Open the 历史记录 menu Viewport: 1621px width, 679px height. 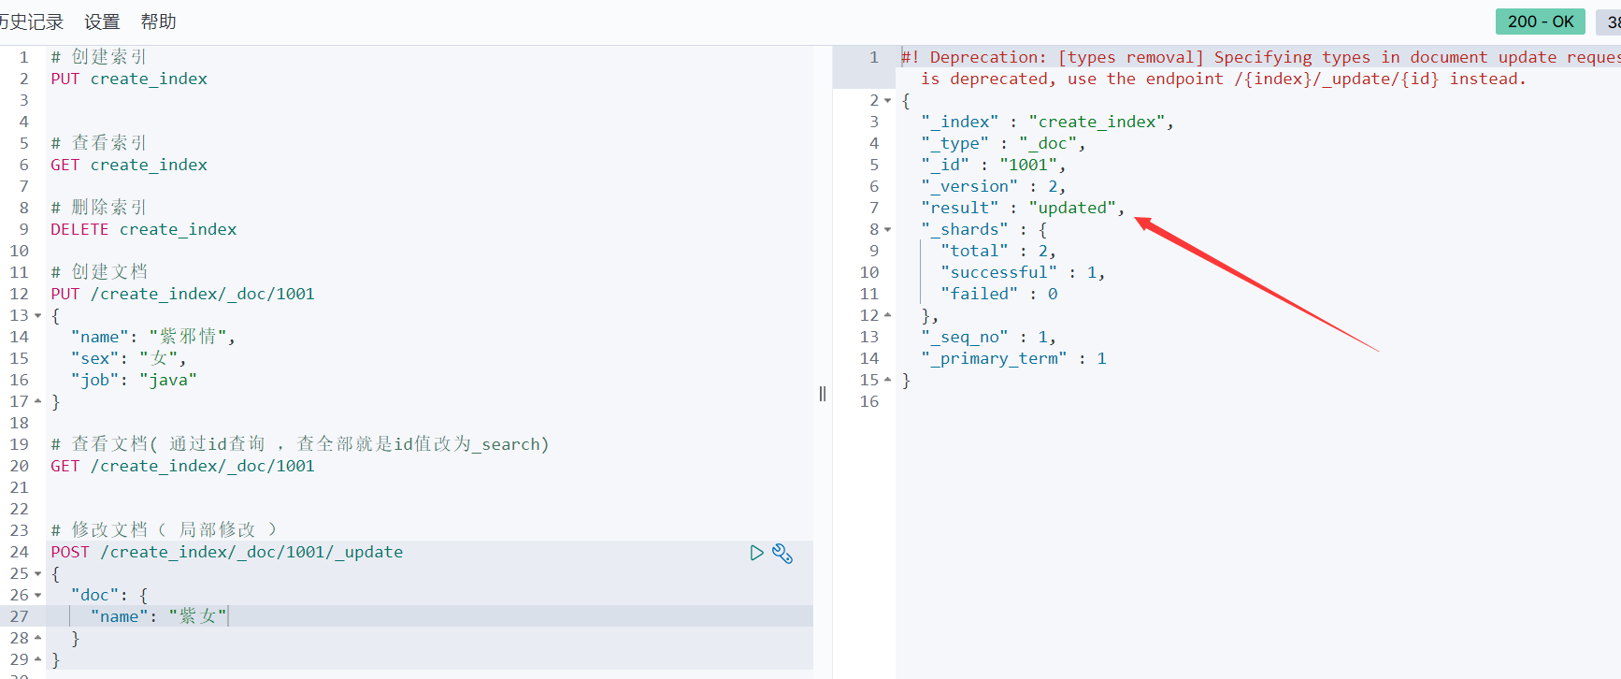click(32, 22)
